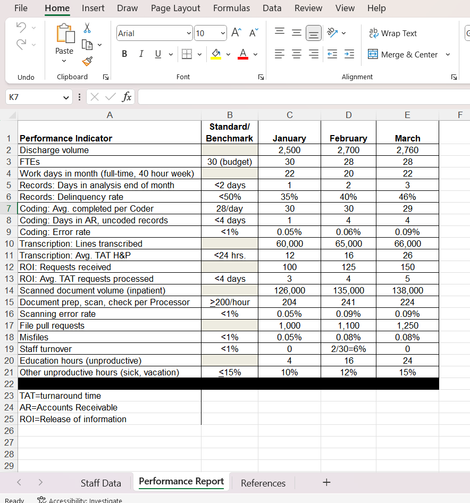This screenshot has height=503, width=470.
Task: Click into the formula bar input
Action: 304,97
